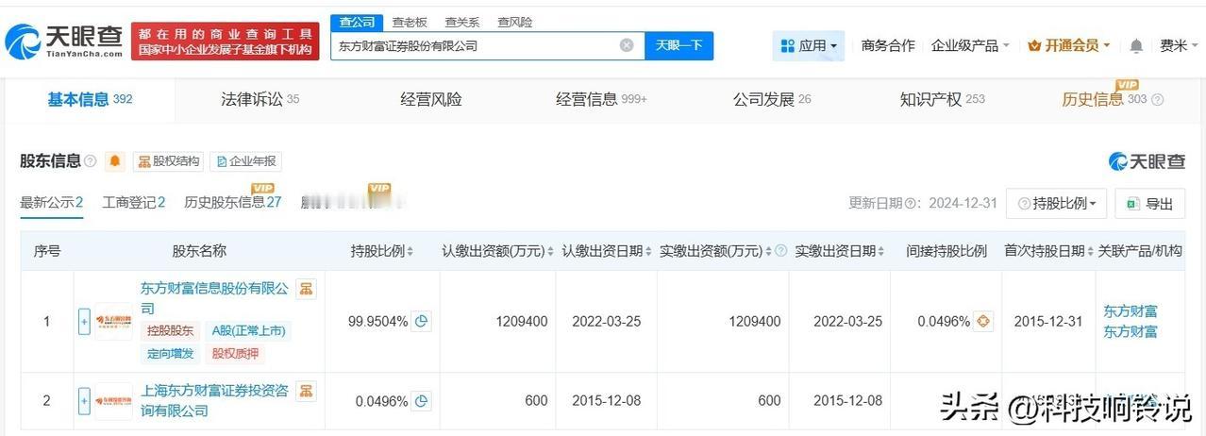This screenshot has height=436, width=1206.
Task: Open the 持股比例 filter dropdown
Action: [1057, 203]
